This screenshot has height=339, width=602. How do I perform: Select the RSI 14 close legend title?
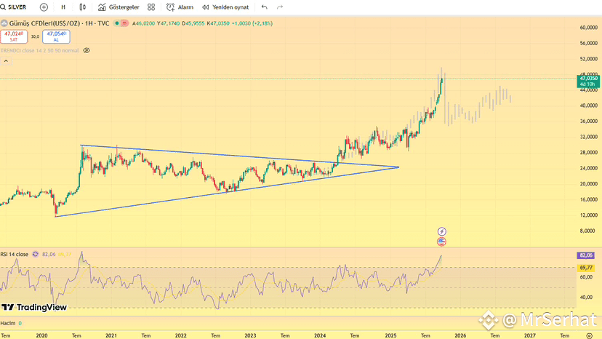point(15,255)
